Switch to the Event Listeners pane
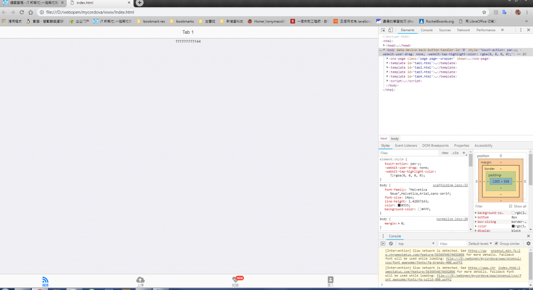This screenshot has height=290, width=533. point(406,145)
